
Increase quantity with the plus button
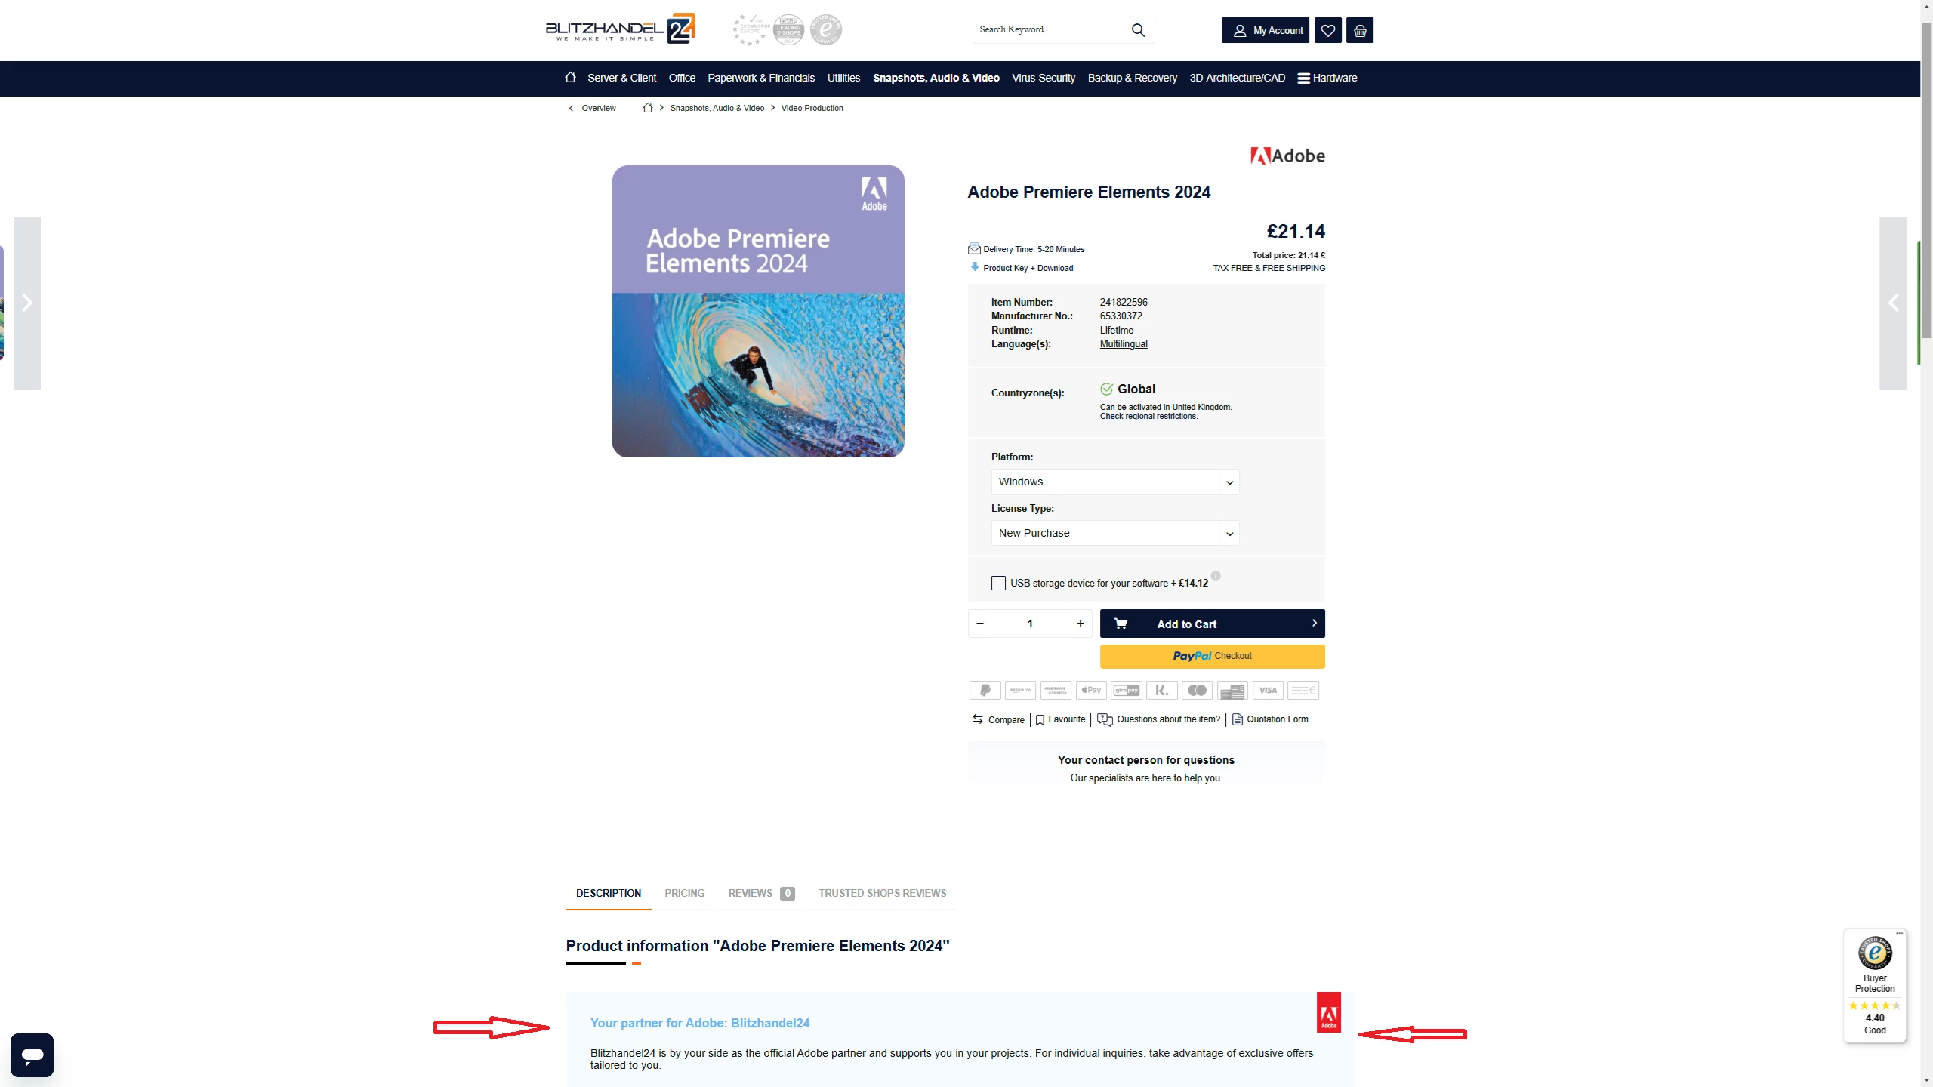1081,624
